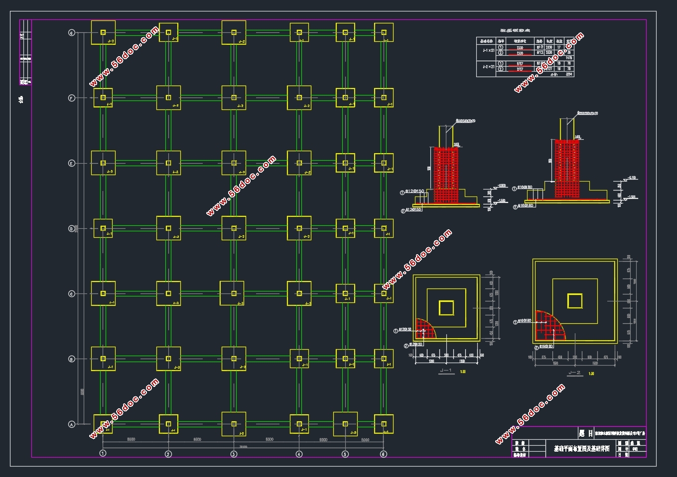Pick grid axis bubble B on left
Screen dimensions: 677x477
[x=71, y=359]
